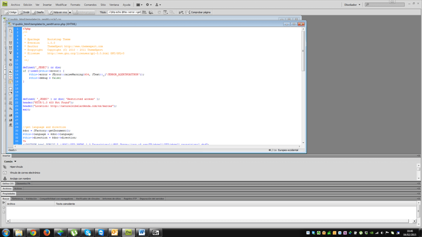422x237 pixels.
Task: Switch to Dividir split view
Action: point(24,12)
